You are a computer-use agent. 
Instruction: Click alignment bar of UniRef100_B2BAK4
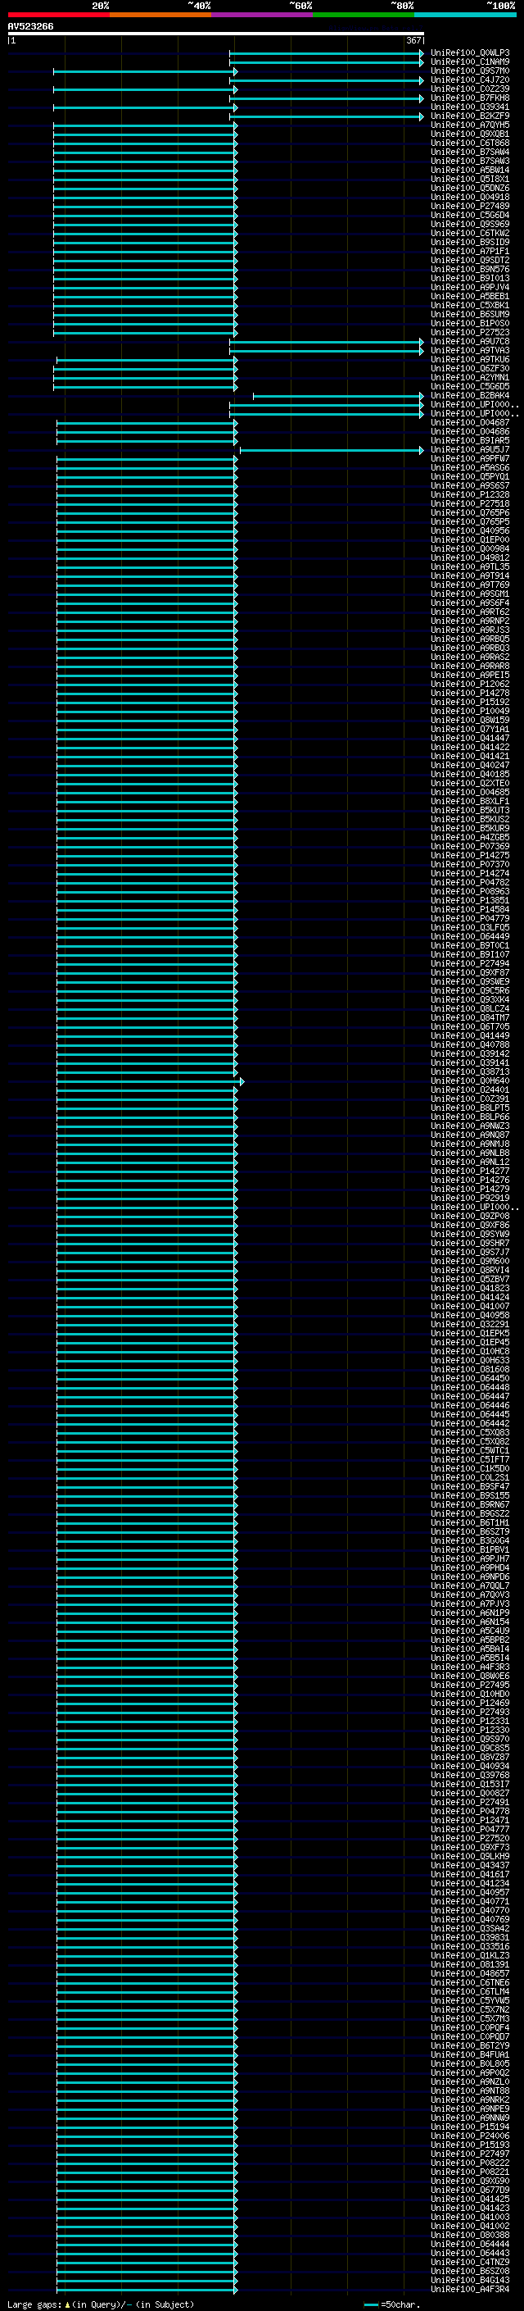339,396
